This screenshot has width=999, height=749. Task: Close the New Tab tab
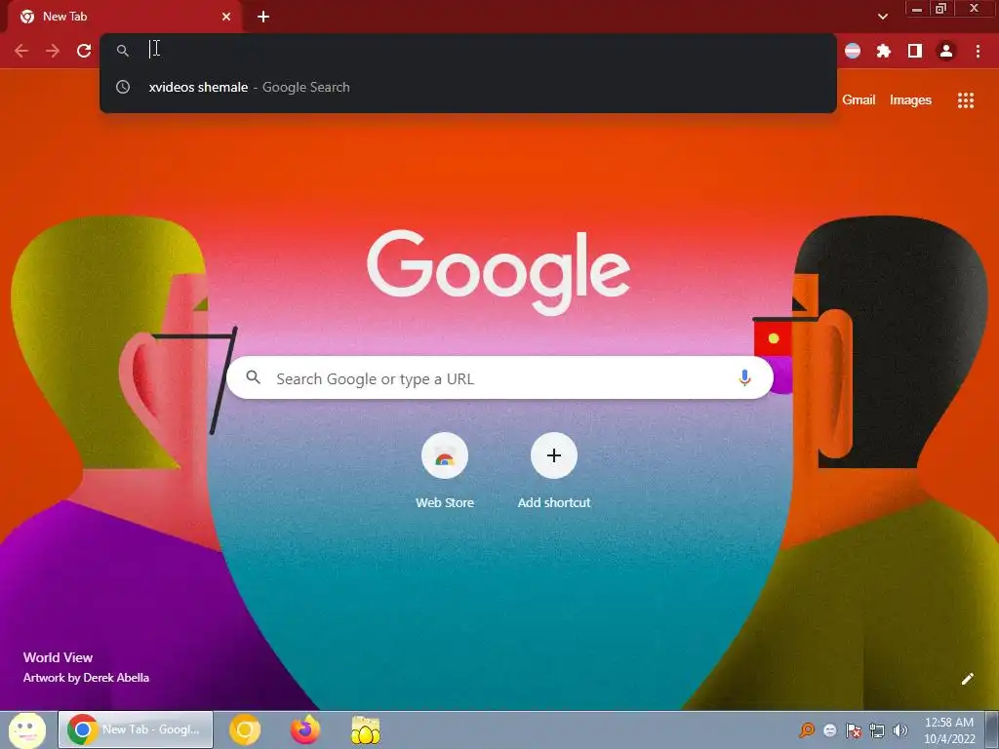(x=226, y=17)
